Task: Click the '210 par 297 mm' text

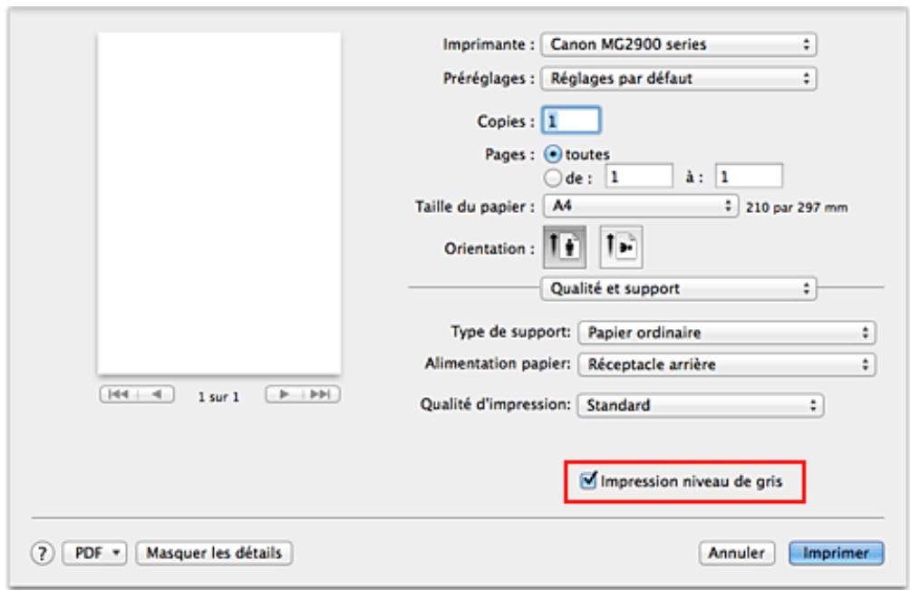Action: click(797, 208)
